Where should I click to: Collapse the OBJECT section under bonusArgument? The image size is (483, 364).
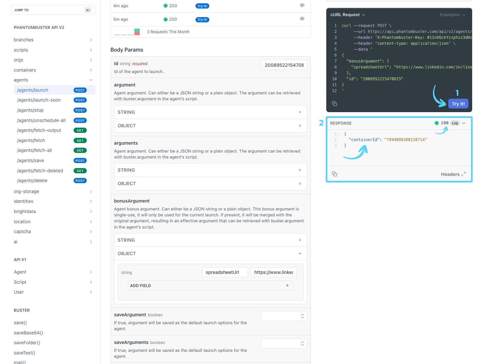point(299,254)
